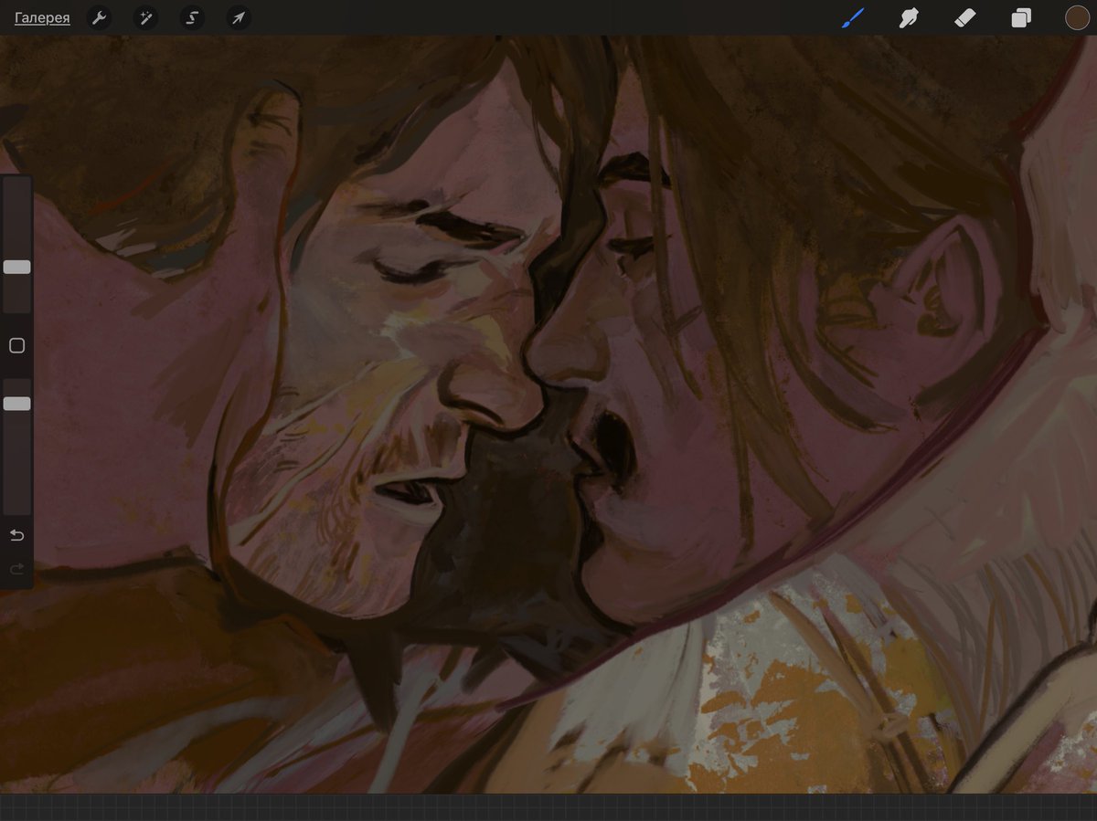Select the Eraser tool
This screenshot has height=821, width=1097.
pyautogui.click(x=965, y=17)
